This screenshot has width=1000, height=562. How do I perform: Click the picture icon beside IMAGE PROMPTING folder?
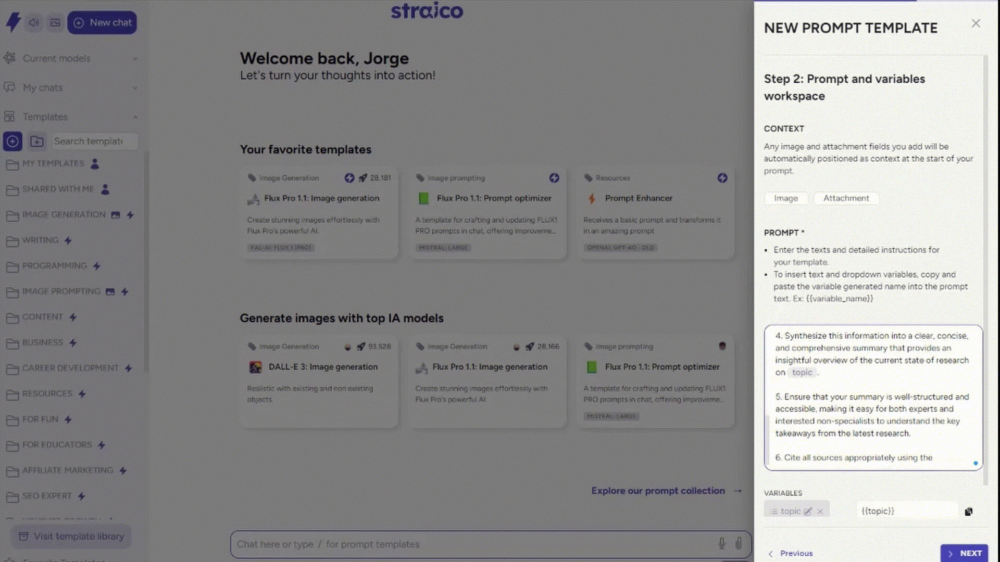tap(110, 292)
